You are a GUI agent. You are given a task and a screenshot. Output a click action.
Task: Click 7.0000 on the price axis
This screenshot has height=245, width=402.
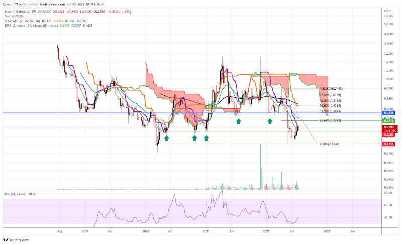coord(389,16)
